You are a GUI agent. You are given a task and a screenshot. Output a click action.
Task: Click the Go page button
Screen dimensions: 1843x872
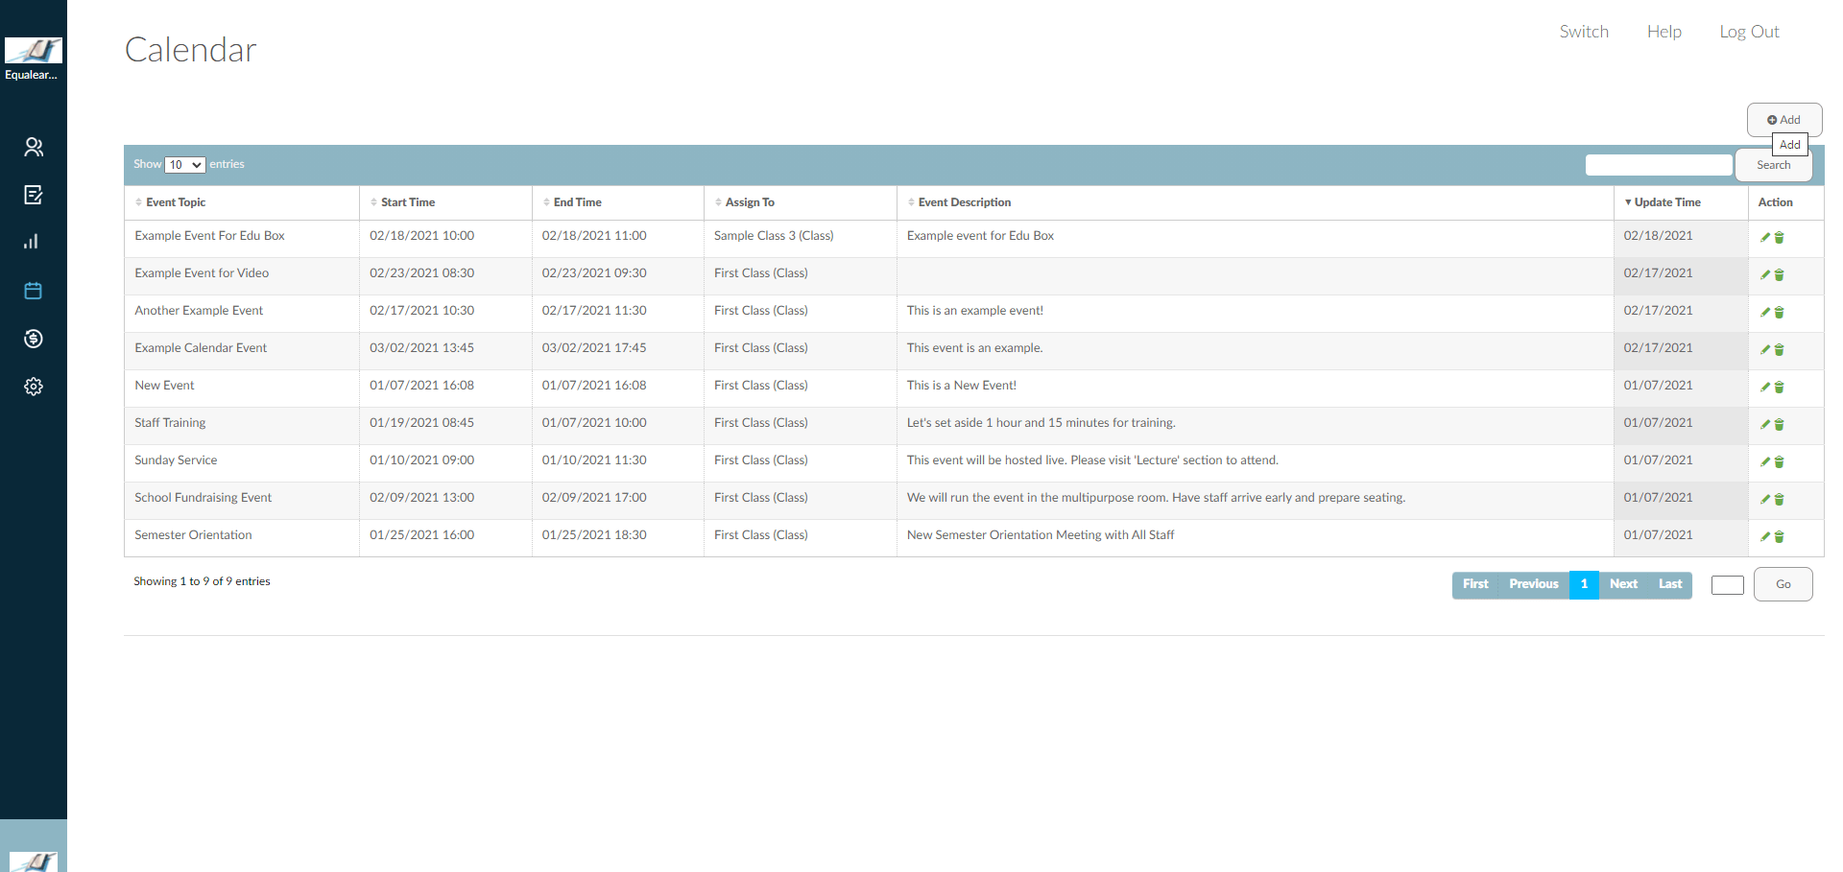pos(1783,584)
